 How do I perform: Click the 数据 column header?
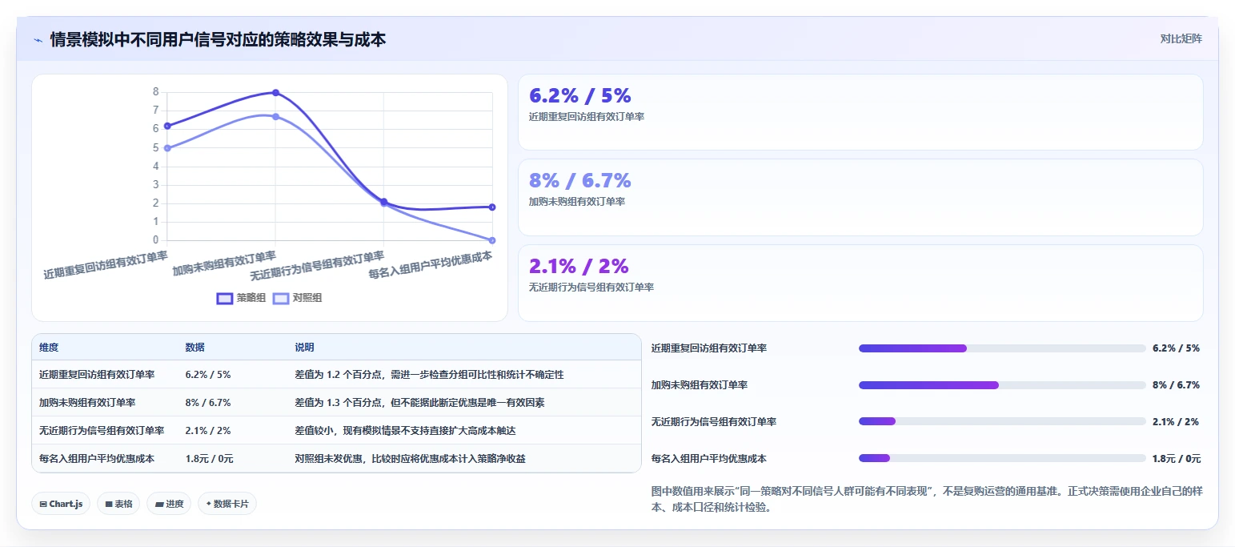click(195, 348)
